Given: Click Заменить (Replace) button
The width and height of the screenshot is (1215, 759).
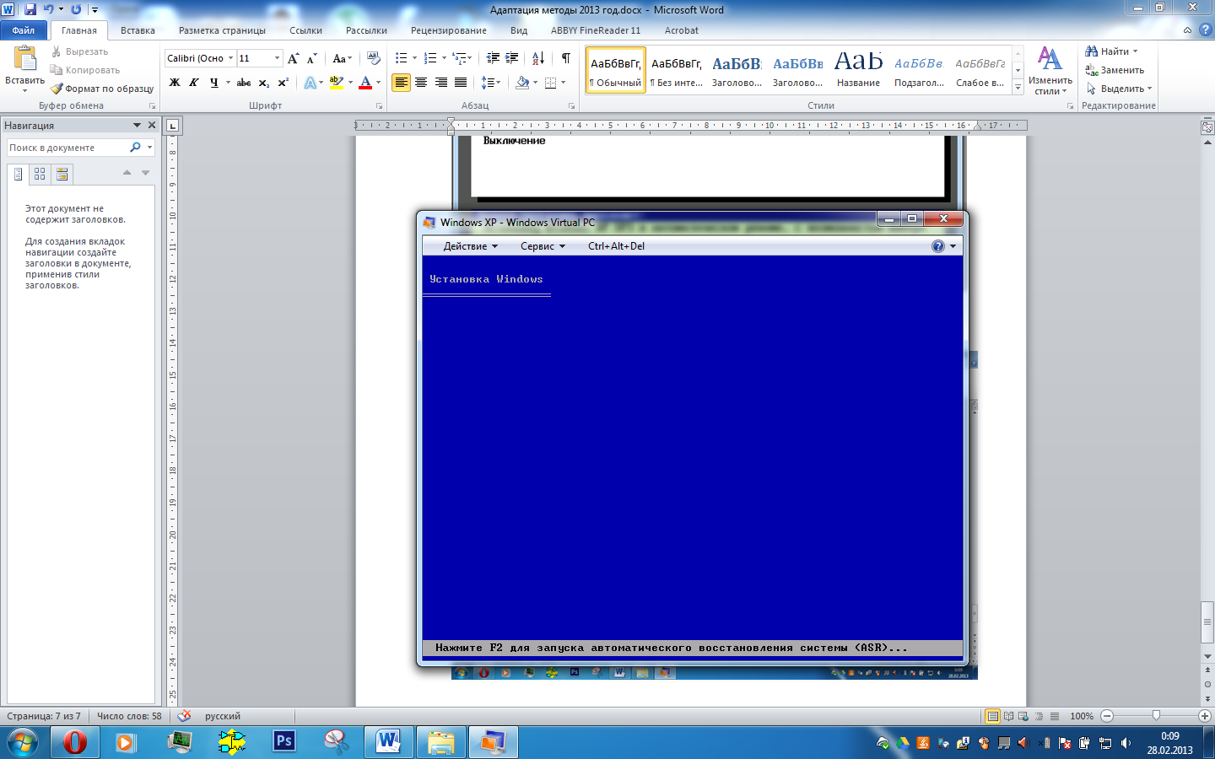Looking at the screenshot, I should [x=1115, y=70].
